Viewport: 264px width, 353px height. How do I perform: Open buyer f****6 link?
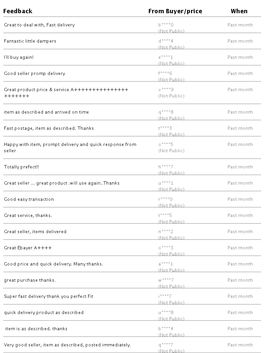165,73
